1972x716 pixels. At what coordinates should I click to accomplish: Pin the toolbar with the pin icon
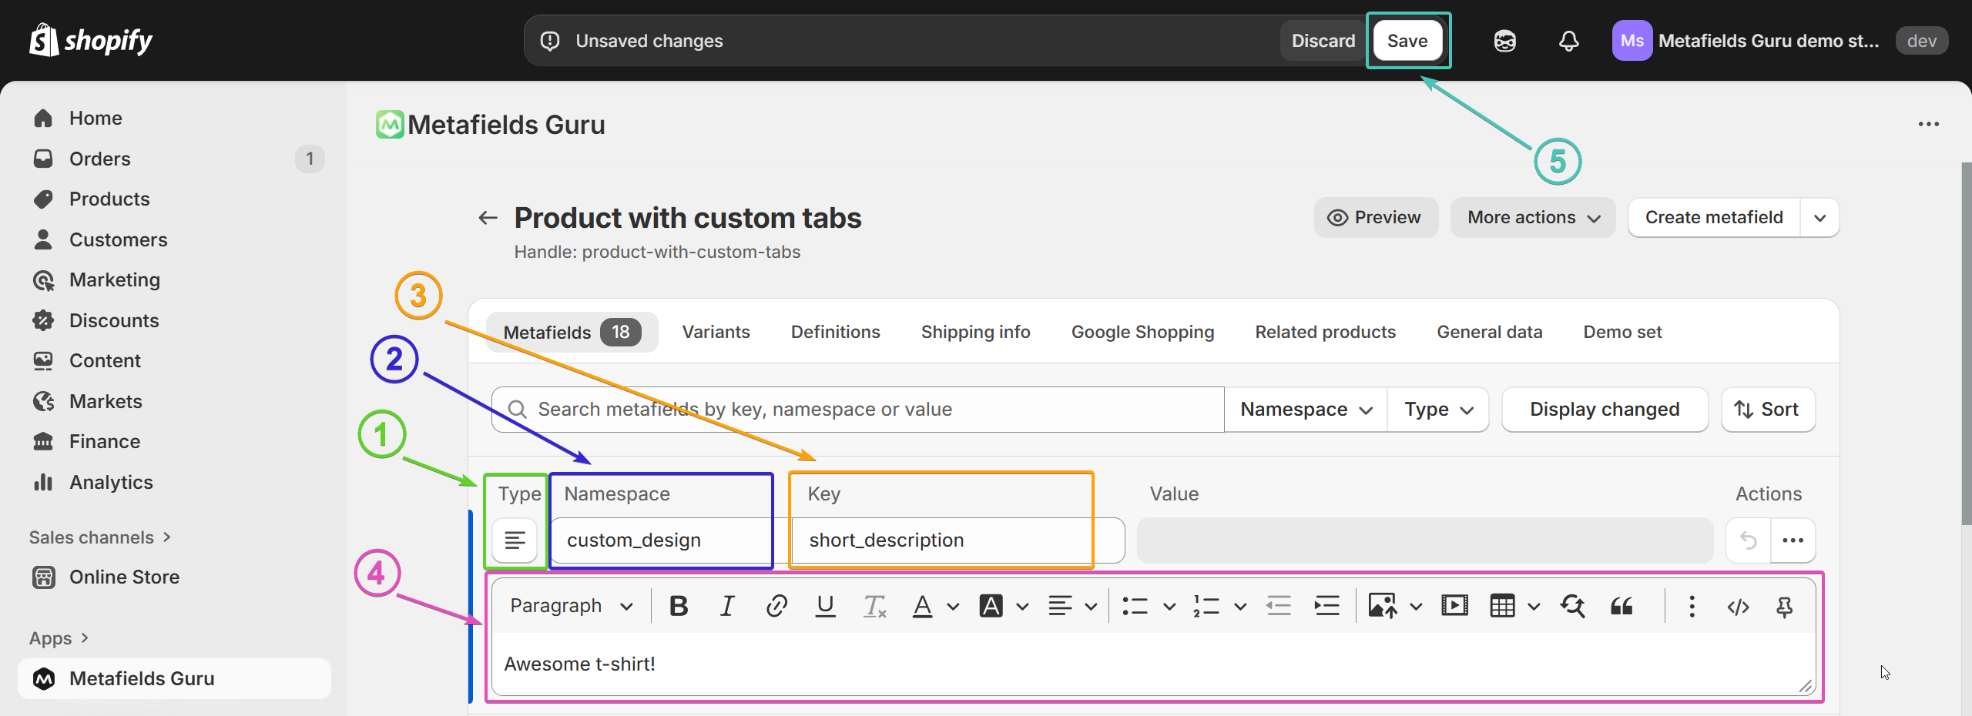pyautogui.click(x=1784, y=607)
